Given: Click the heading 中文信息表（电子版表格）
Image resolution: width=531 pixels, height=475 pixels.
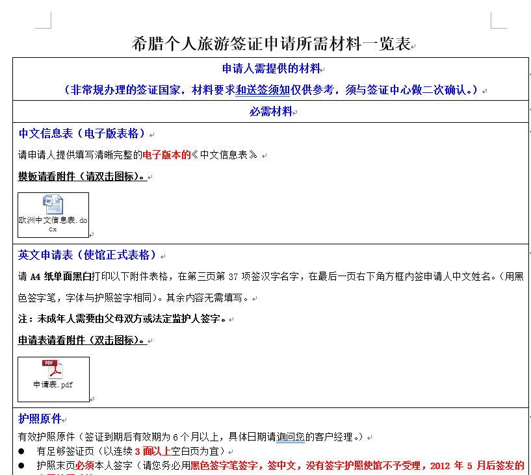Looking at the screenshot, I should (x=82, y=133).
